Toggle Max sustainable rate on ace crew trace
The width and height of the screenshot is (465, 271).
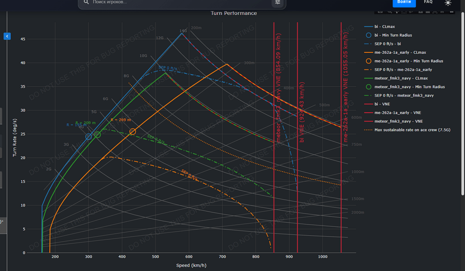click(x=412, y=130)
